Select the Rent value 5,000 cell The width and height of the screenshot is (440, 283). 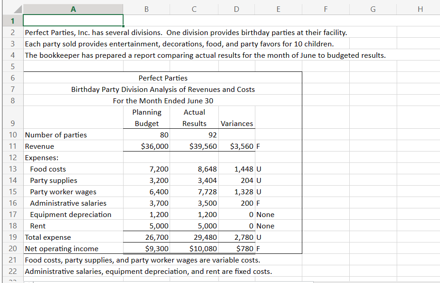[146, 226]
